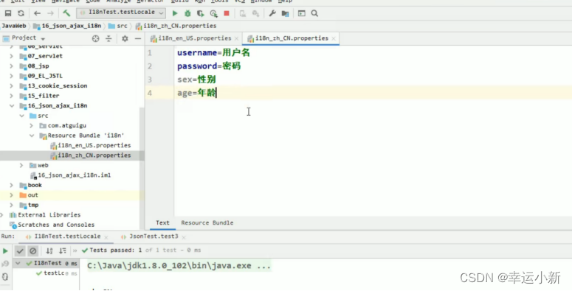Image resolution: width=572 pixels, height=291 pixels.
Task: Stop execution with the red square
Action: point(227,13)
